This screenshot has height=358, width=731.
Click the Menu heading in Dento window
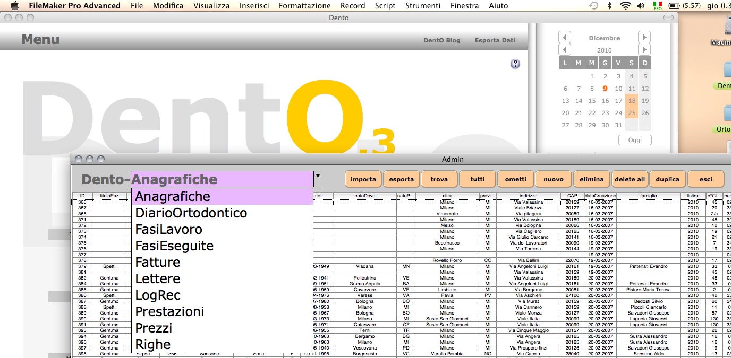click(40, 40)
